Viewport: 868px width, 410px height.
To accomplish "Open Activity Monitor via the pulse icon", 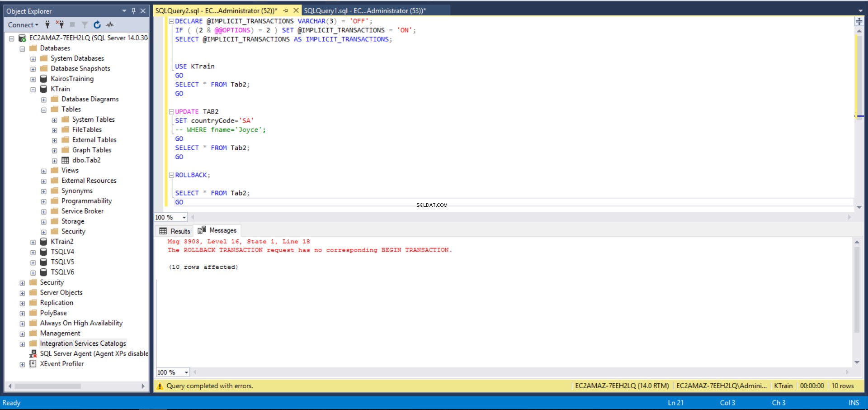I will pos(109,24).
